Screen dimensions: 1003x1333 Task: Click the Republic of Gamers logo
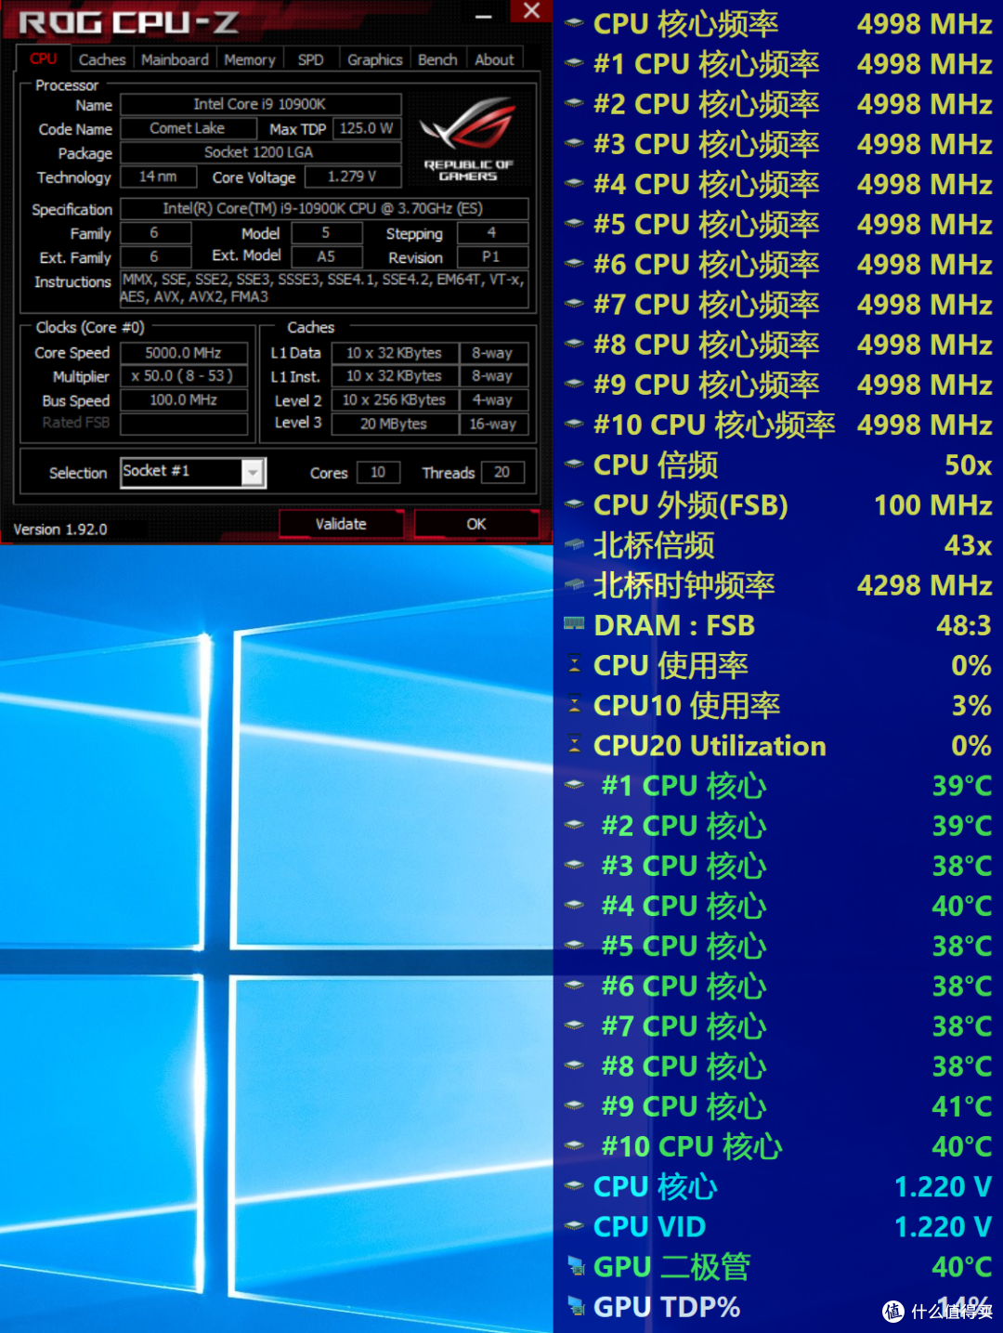click(x=469, y=139)
